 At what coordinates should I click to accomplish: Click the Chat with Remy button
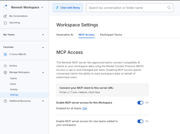pos(68,8)
